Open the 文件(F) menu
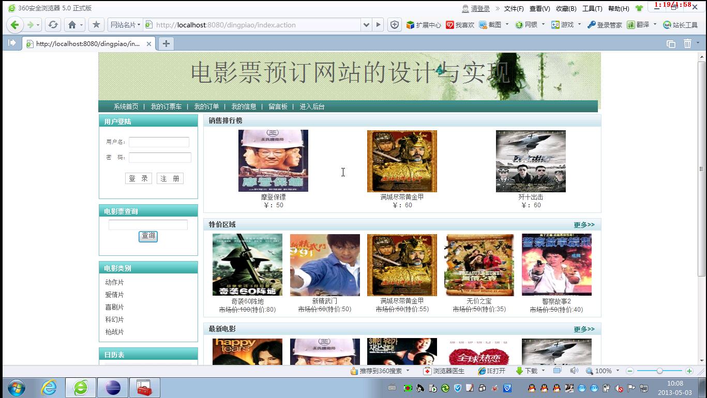 pos(514,9)
